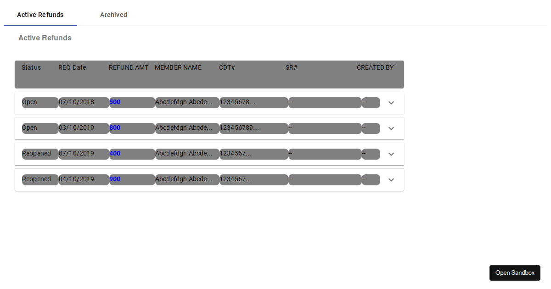551x289 pixels.
Task: Expand the row with refund amount 400
Action: click(391, 154)
